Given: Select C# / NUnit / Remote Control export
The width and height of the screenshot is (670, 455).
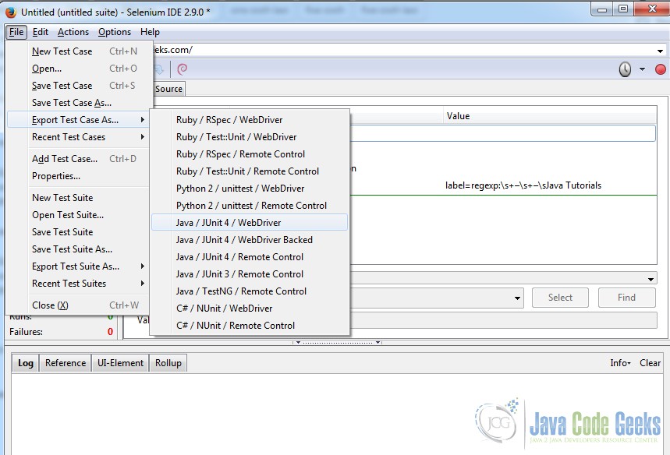Looking at the screenshot, I should click(250, 325).
